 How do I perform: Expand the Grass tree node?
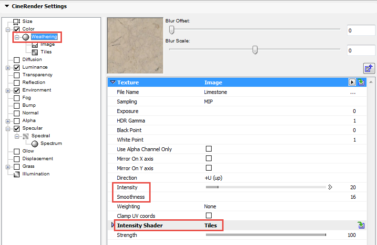pyautogui.click(x=8, y=167)
